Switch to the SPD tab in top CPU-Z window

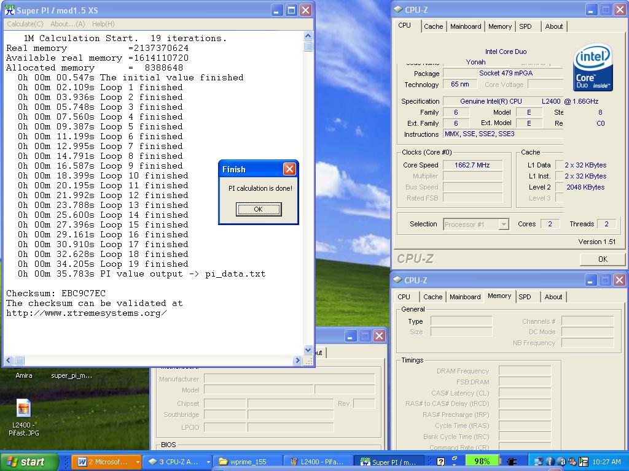[525, 26]
